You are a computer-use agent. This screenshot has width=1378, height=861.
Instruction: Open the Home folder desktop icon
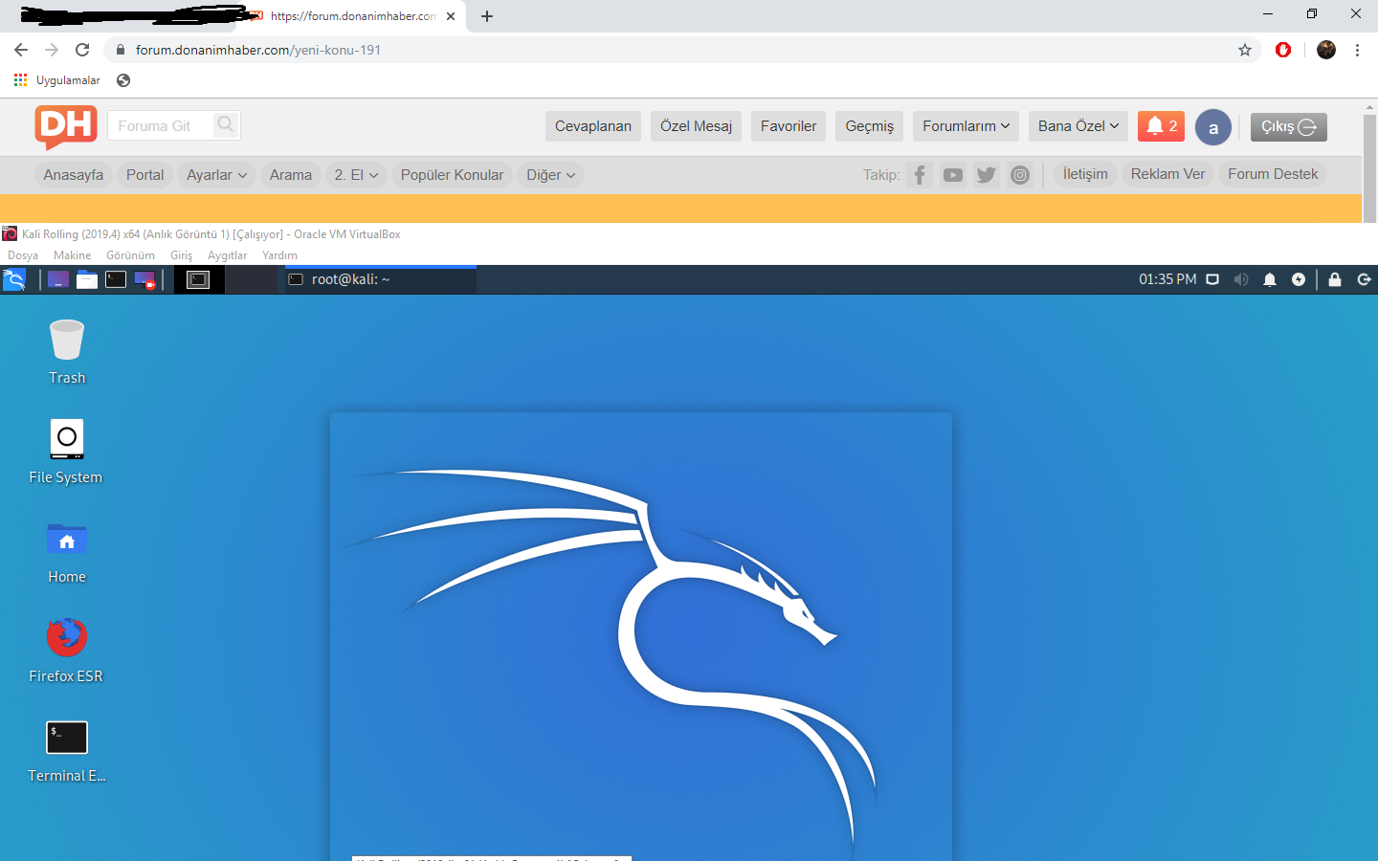point(67,552)
